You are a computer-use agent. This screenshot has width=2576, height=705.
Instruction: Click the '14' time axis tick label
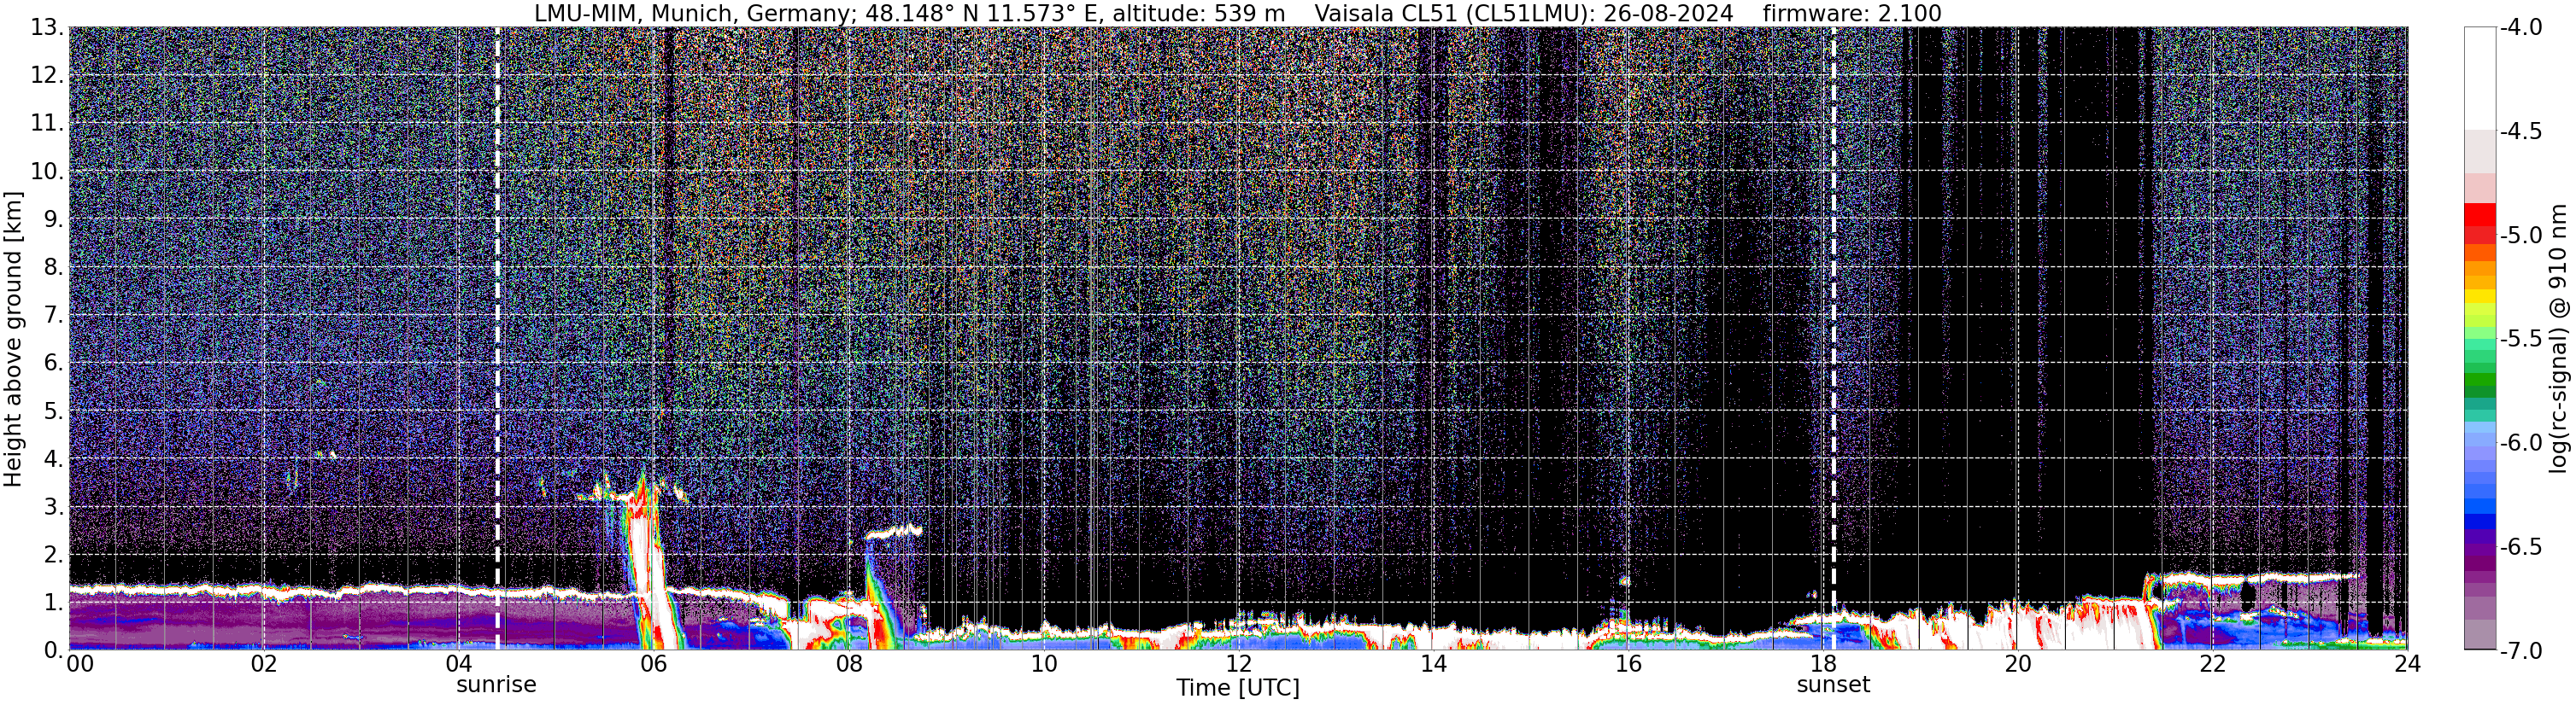[x=1433, y=664]
